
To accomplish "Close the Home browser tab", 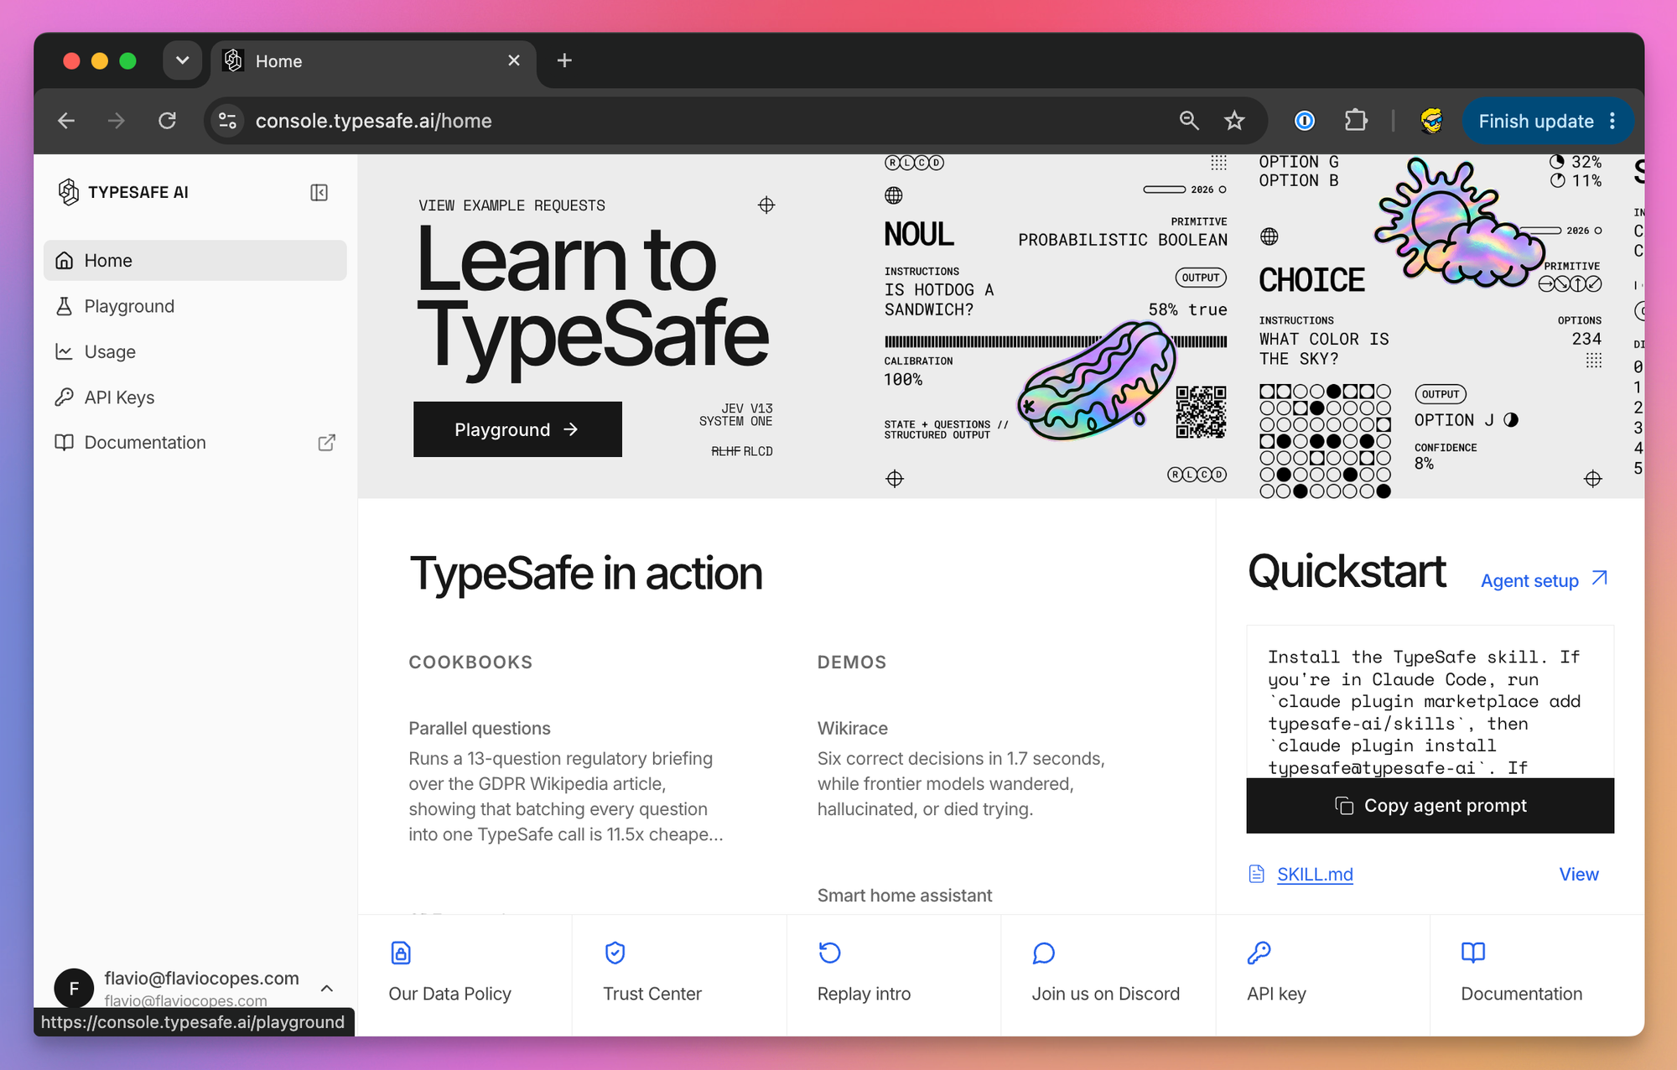I will 514,60.
